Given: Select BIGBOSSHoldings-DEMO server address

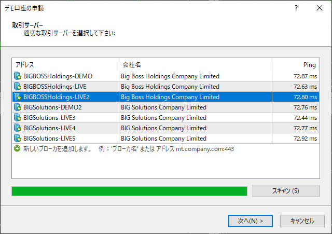Looking at the screenshot, I should click(58, 76).
